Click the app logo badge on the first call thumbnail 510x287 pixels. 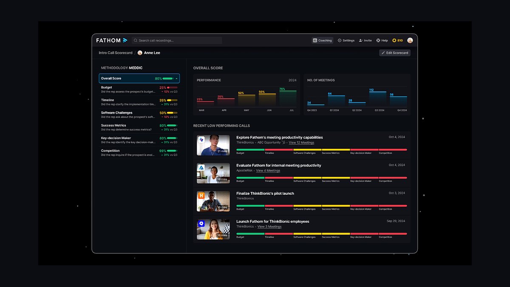coord(201,139)
